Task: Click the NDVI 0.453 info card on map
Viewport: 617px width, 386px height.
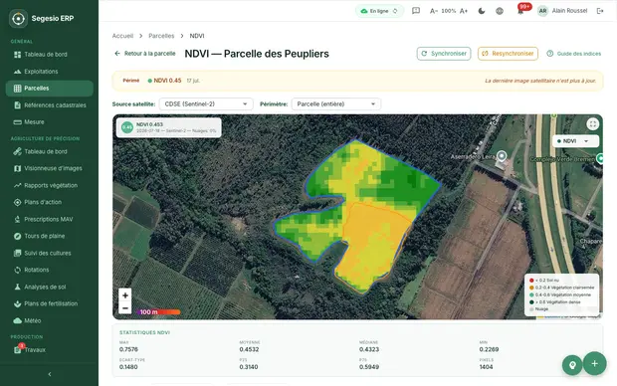Action: (x=169, y=127)
